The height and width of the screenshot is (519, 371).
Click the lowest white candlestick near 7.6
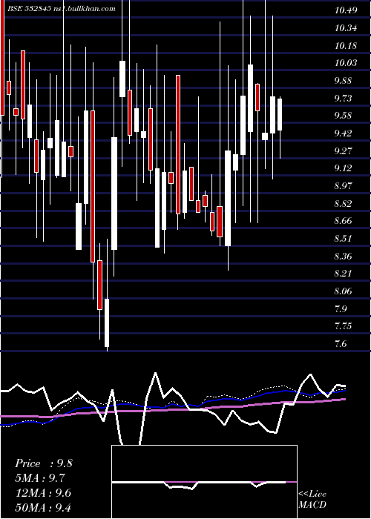click(x=107, y=323)
